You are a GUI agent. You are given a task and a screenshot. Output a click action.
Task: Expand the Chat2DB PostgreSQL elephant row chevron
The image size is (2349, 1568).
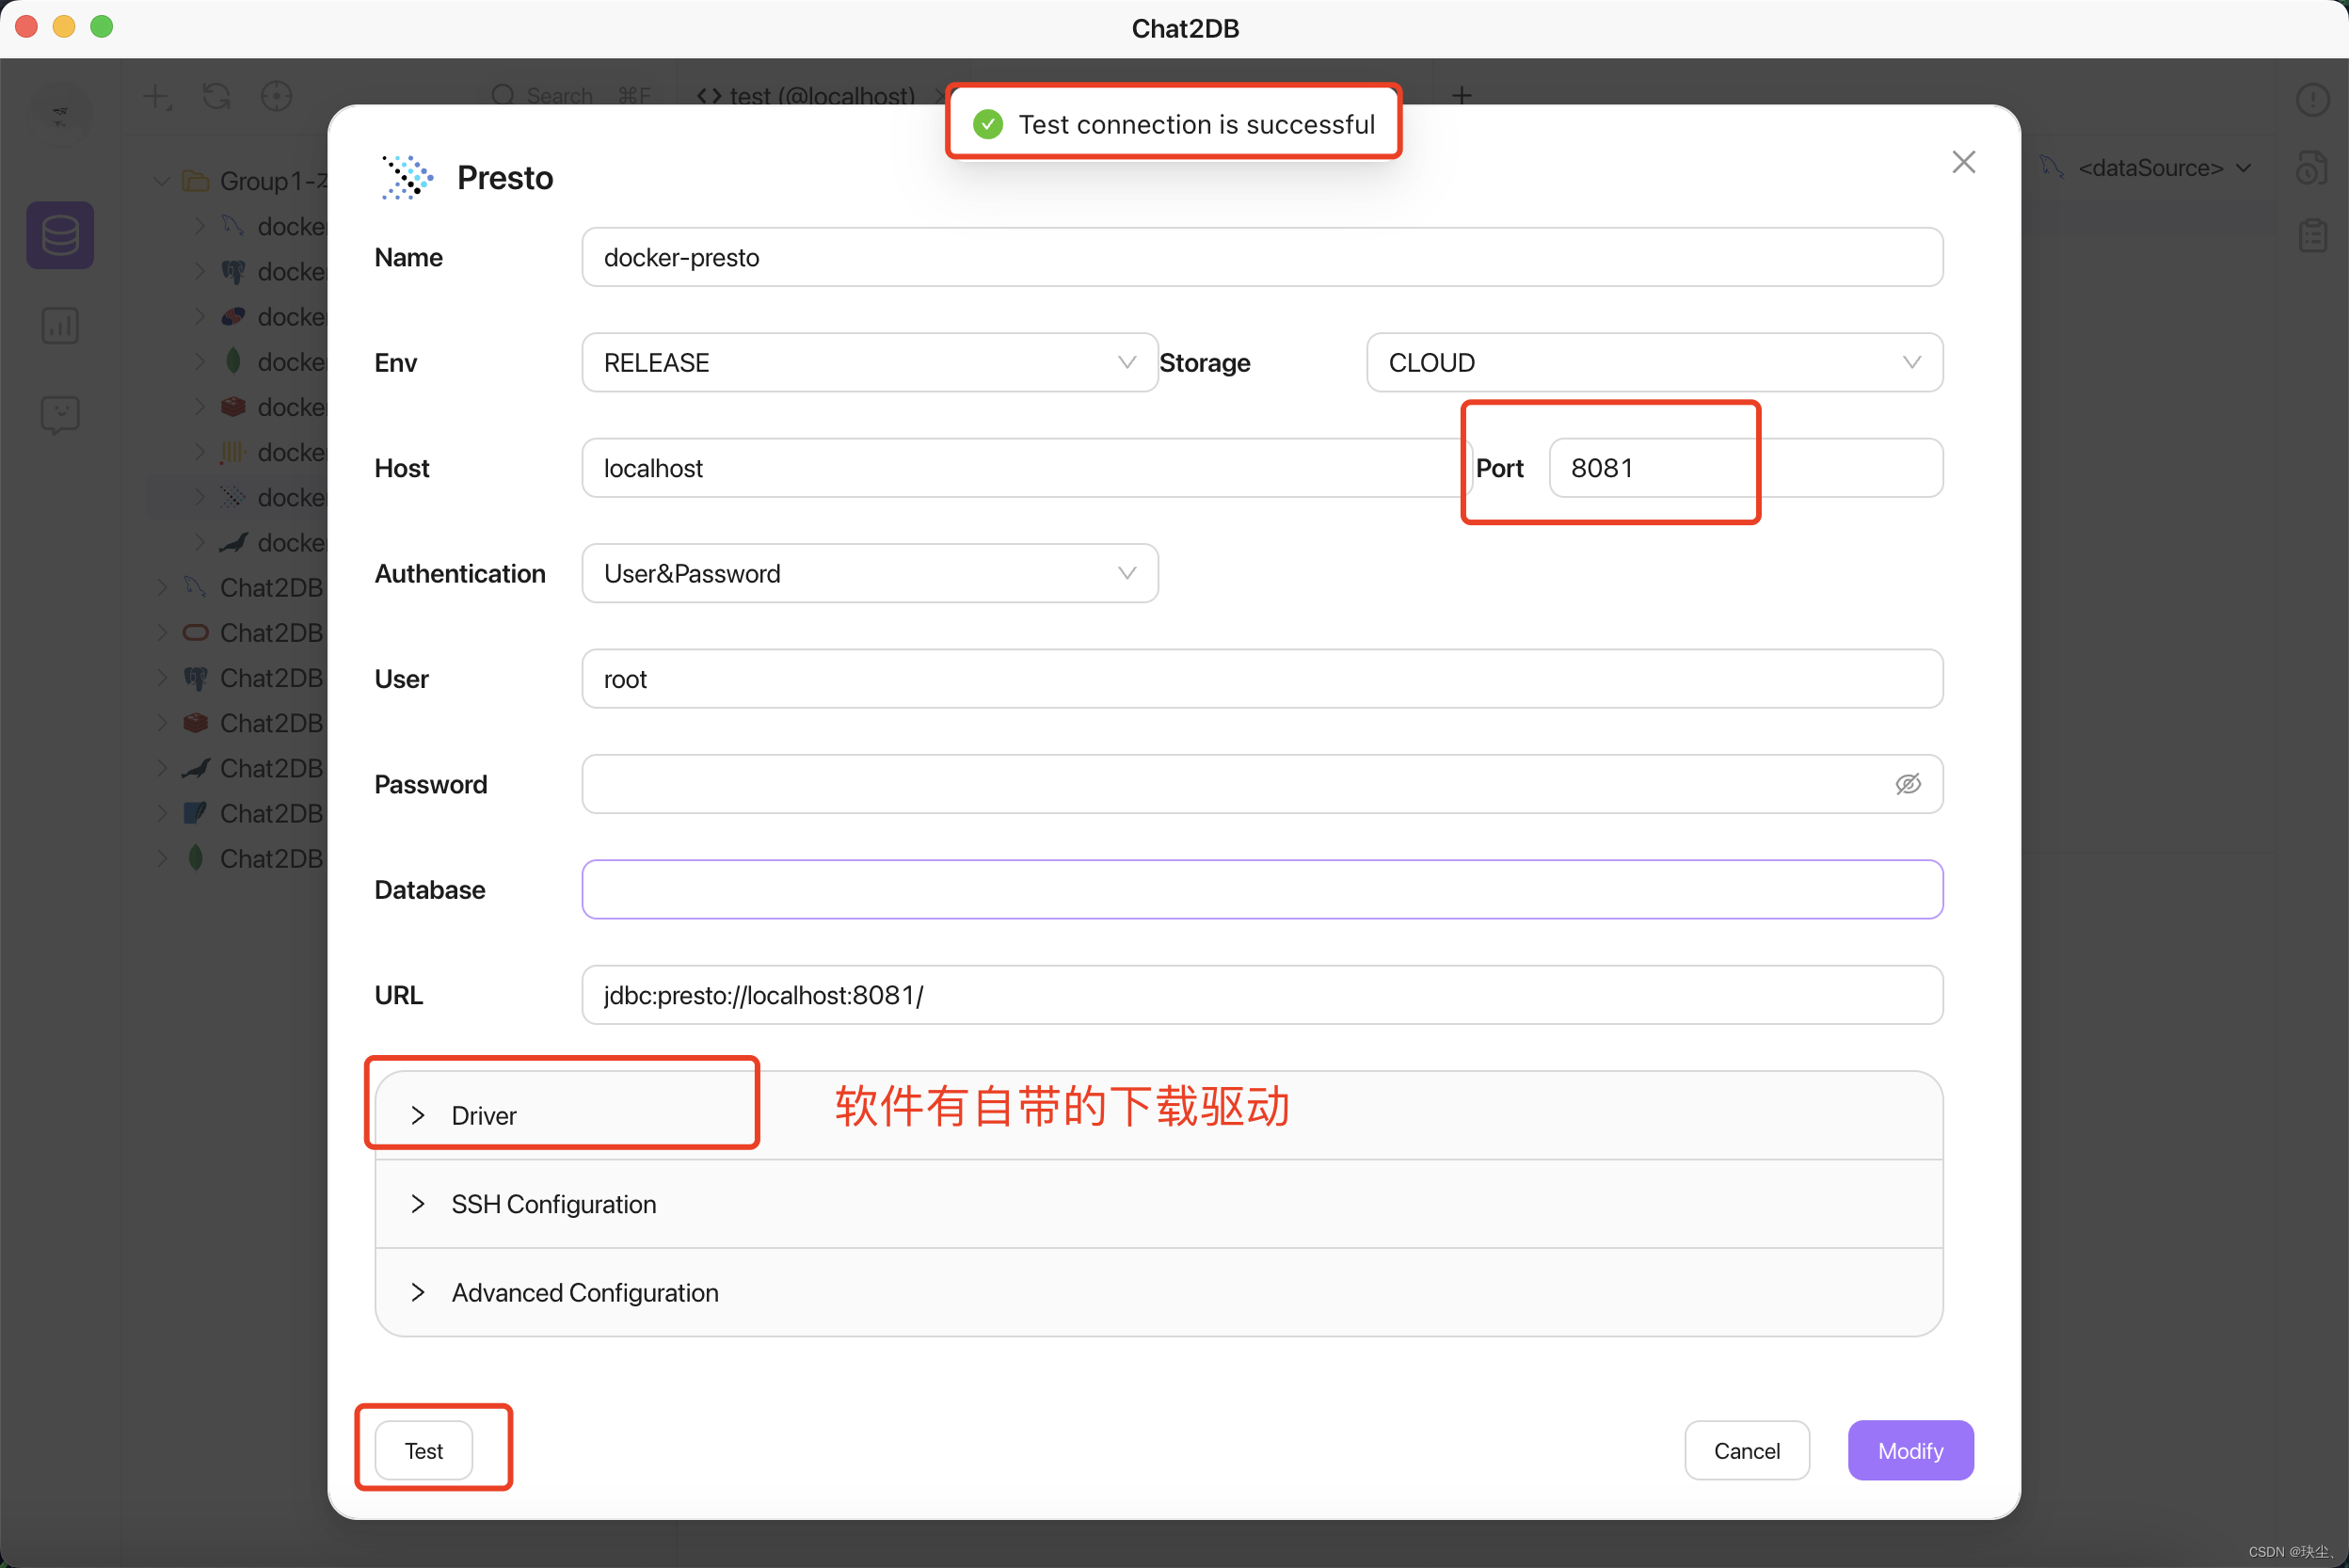click(161, 678)
